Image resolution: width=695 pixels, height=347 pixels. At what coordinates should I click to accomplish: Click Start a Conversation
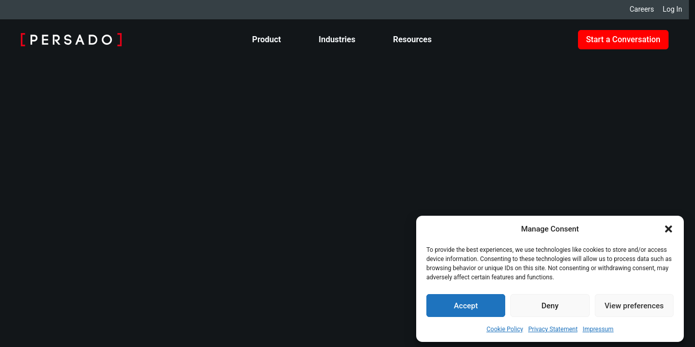click(x=623, y=39)
